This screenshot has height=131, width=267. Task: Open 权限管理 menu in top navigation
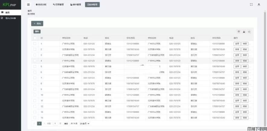pyautogui.click(x=58, y=5)
